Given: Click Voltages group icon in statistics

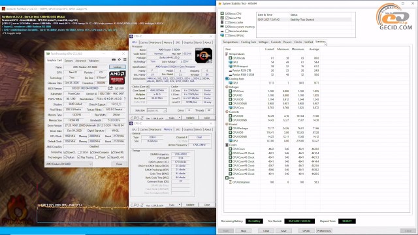Looking at the screenshot, I should 227,87.
